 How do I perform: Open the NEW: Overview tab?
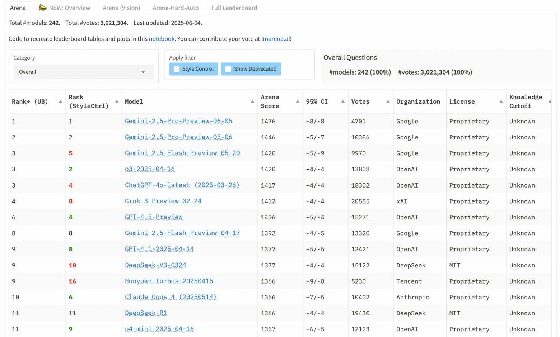65,8
